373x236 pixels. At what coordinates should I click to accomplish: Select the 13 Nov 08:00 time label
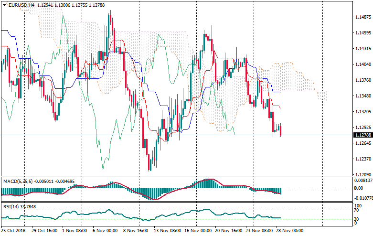166,230
